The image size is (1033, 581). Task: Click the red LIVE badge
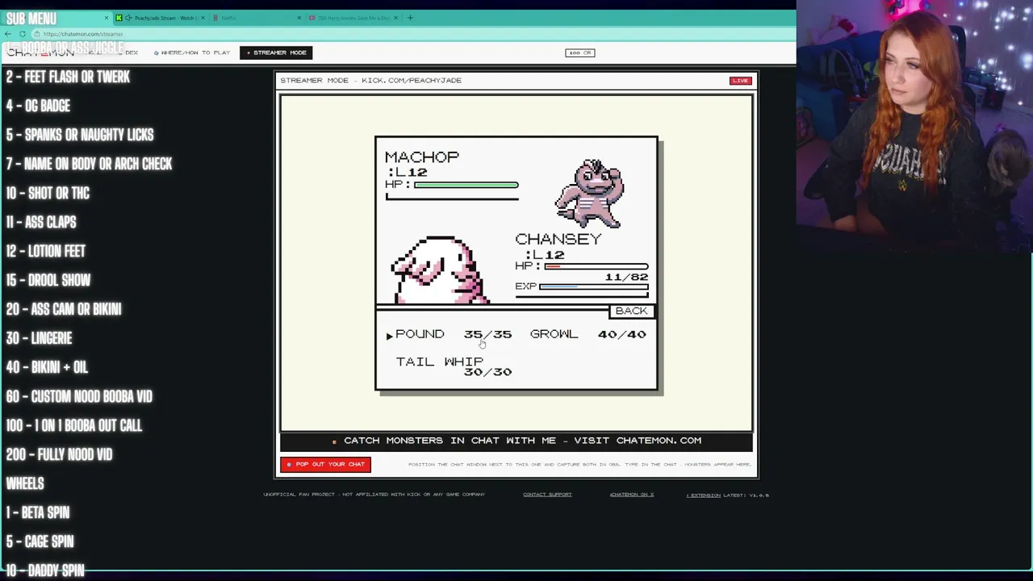pos(740,81)
